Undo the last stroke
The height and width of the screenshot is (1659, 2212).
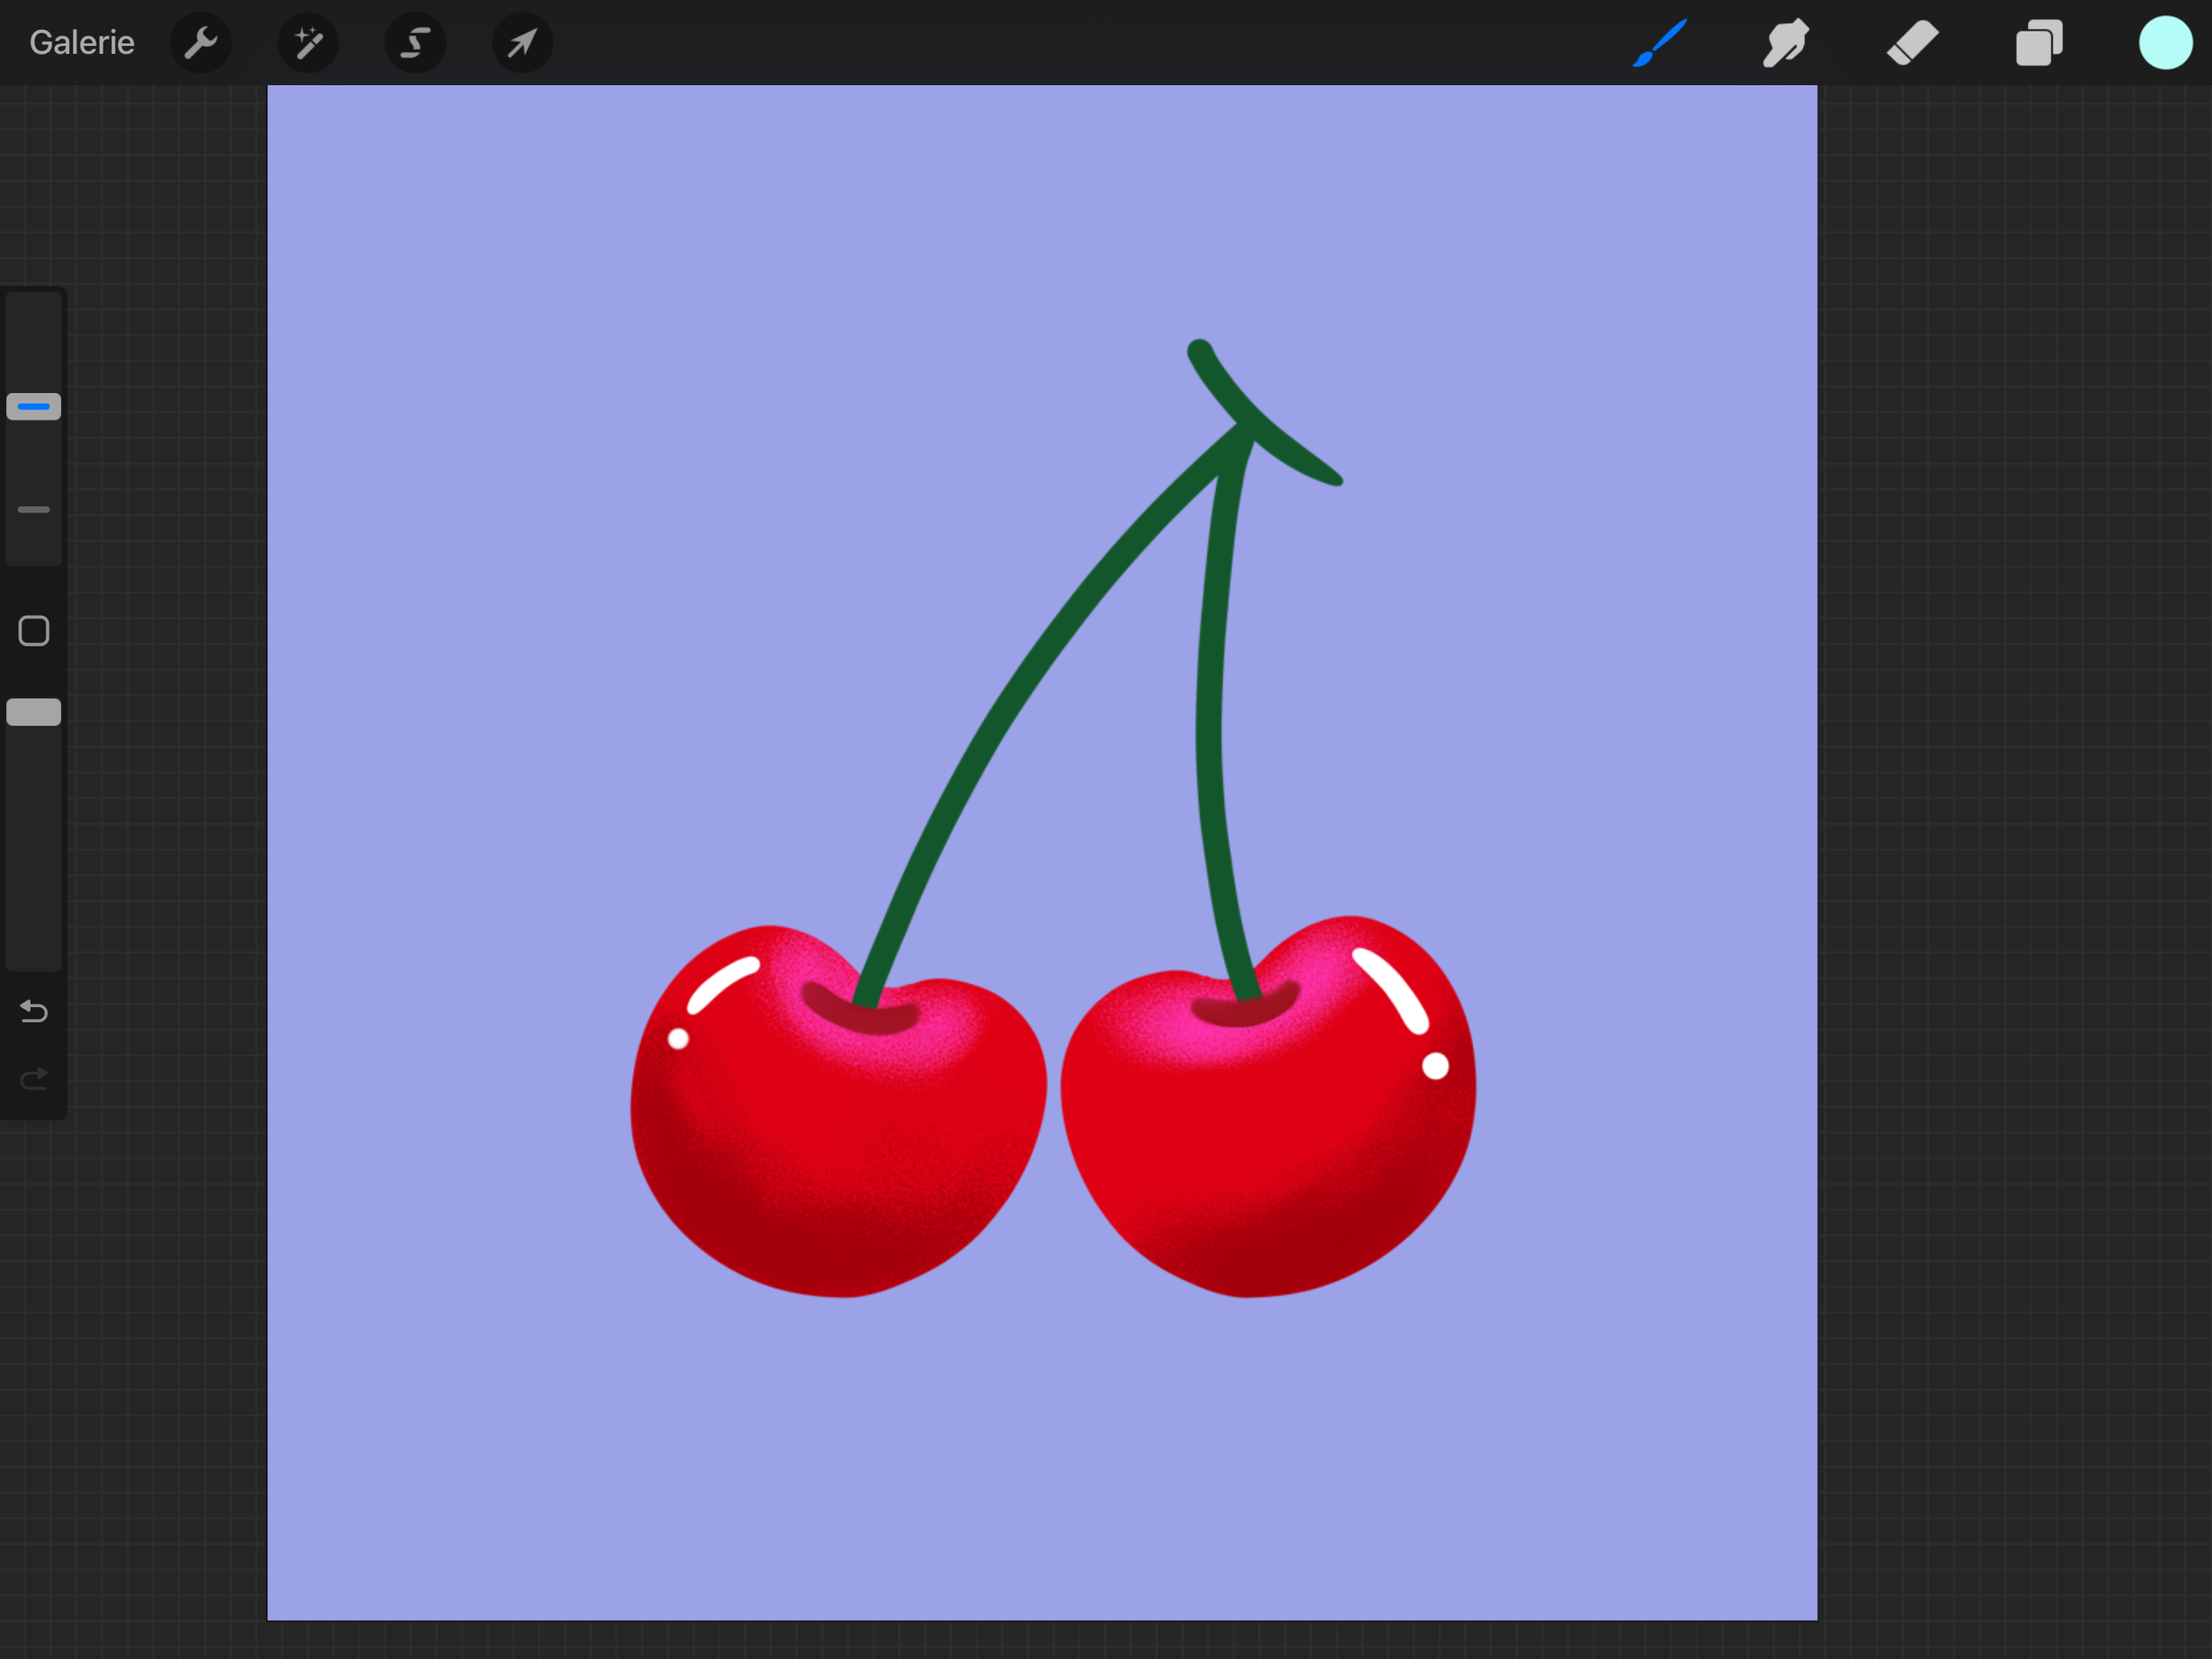click(x=34, y=1012)
